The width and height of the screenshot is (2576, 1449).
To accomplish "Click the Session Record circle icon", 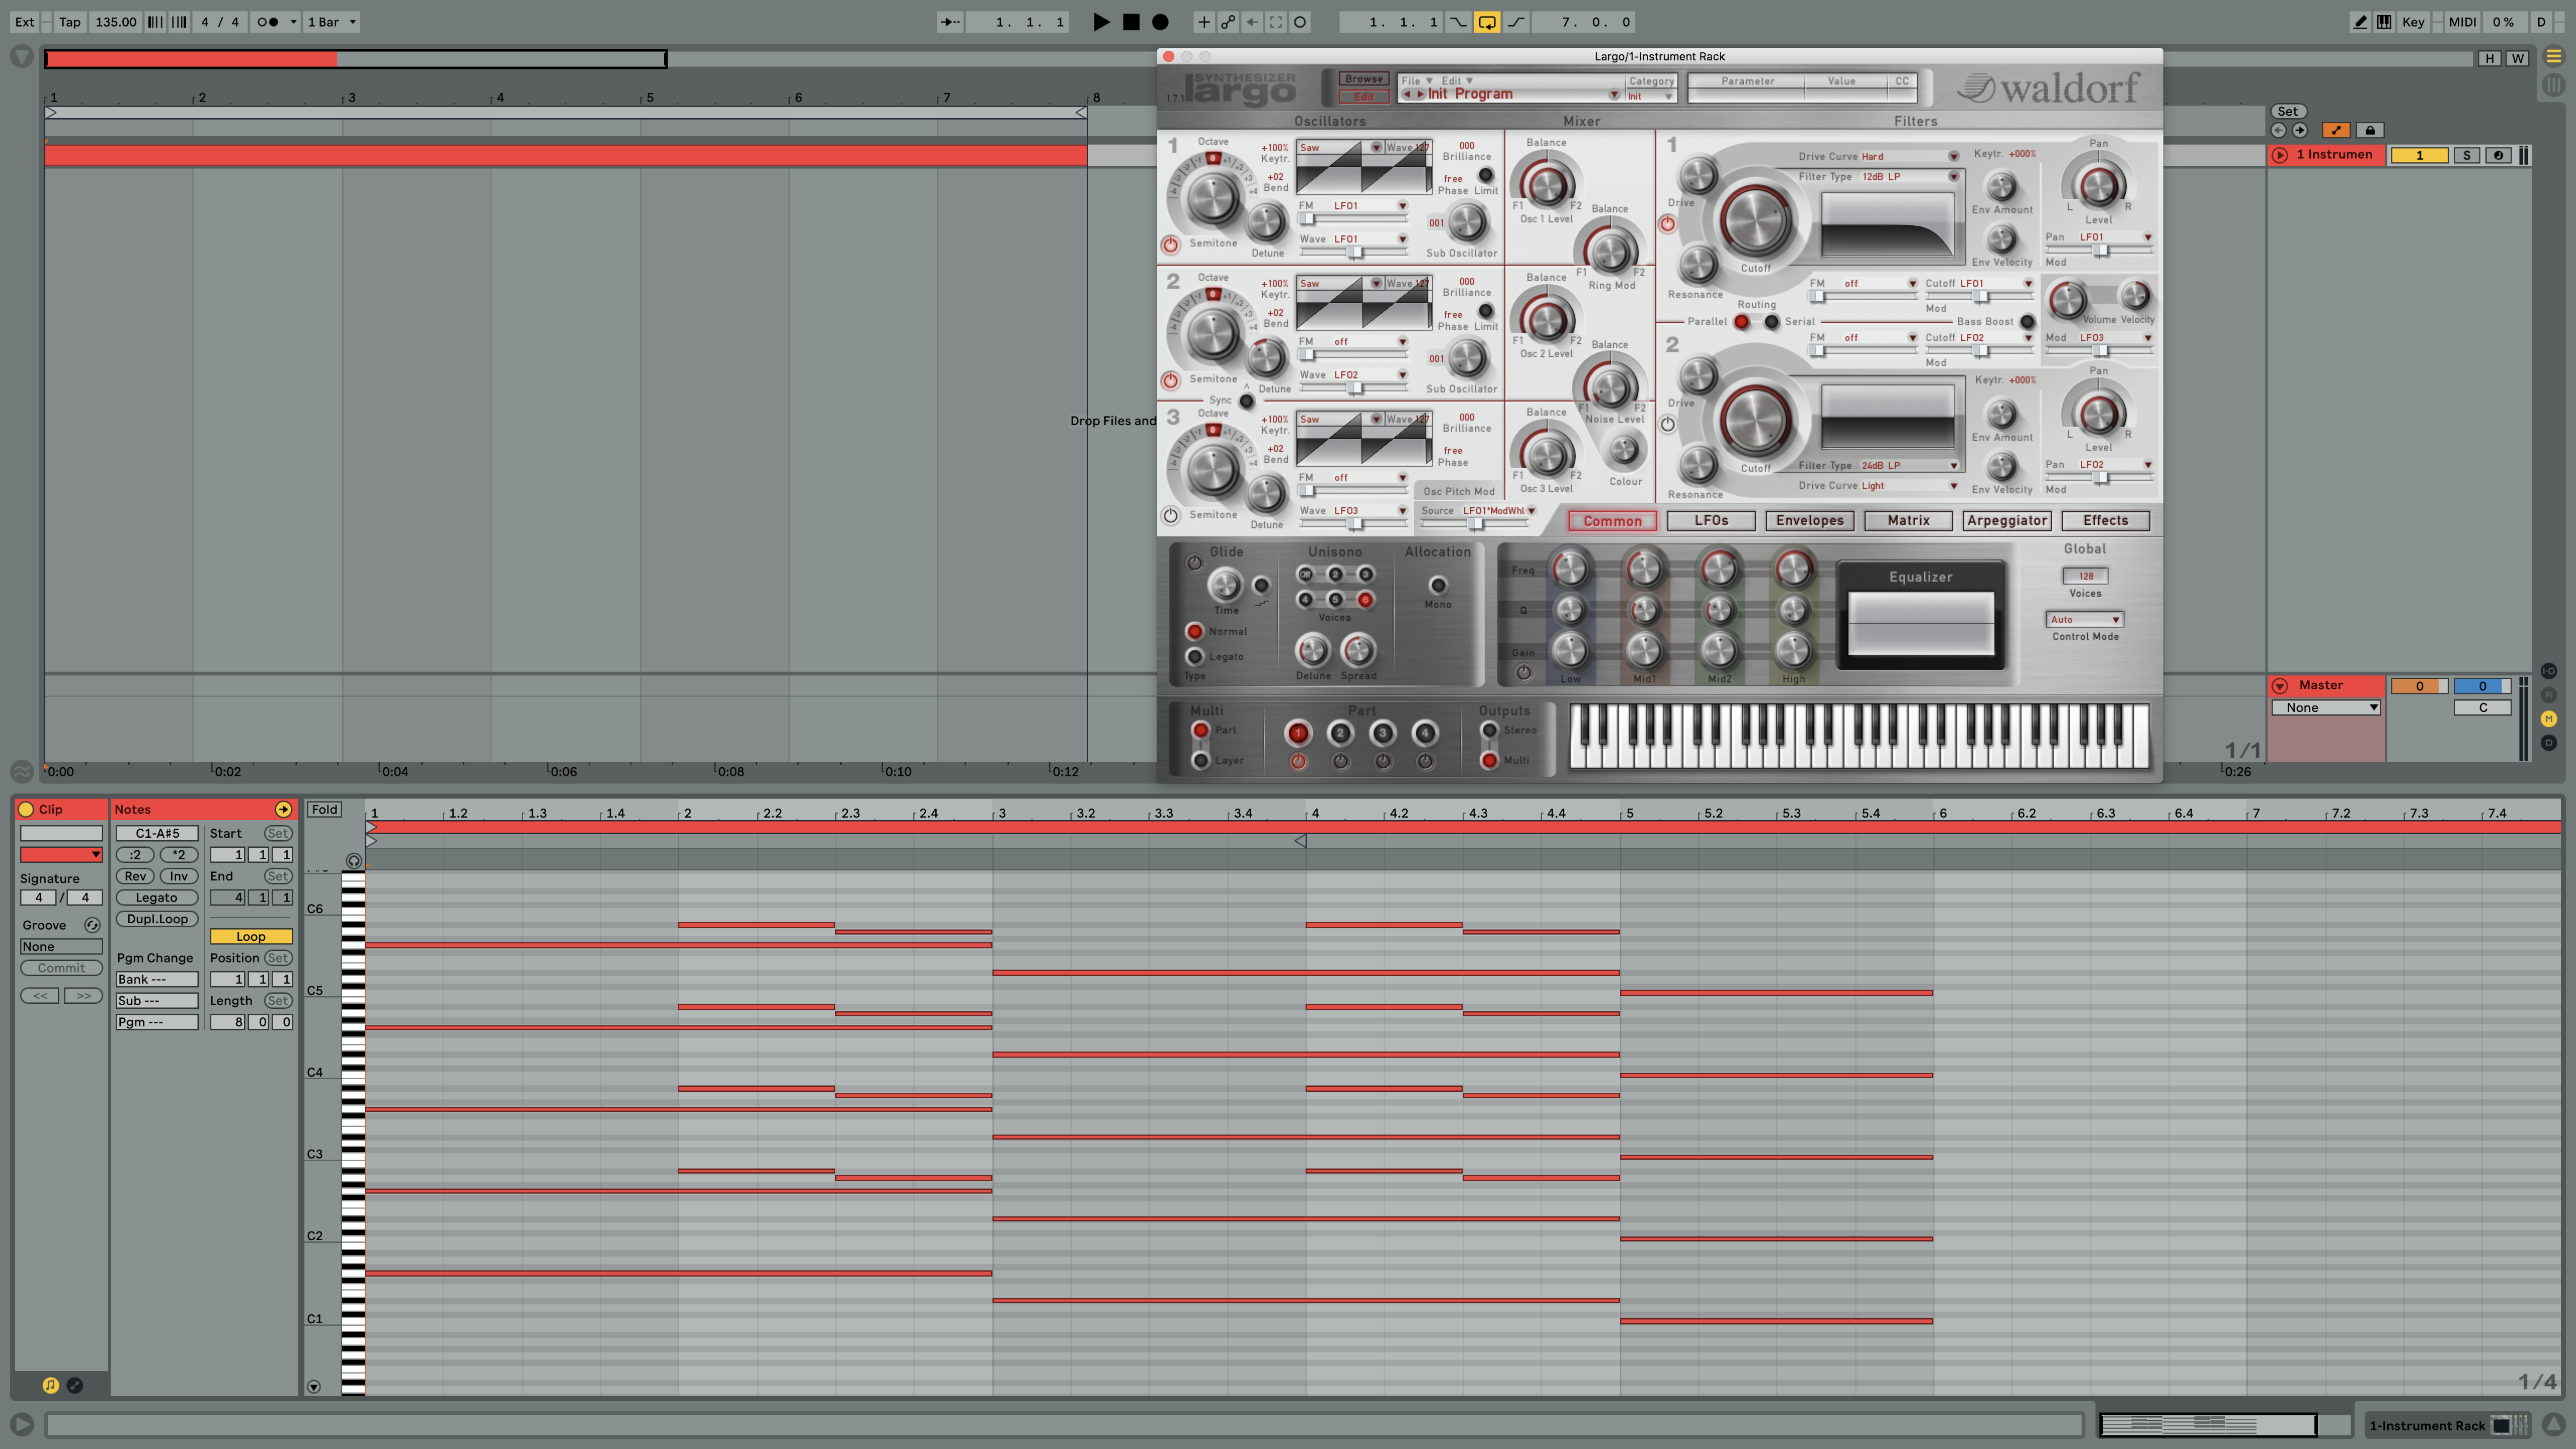I will pos(1299,22).
